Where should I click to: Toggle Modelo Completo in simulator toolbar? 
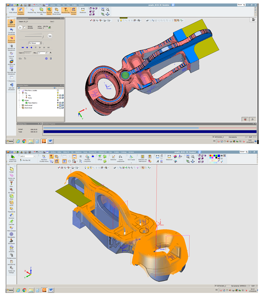pyautogui.click(x=21, y=11)
